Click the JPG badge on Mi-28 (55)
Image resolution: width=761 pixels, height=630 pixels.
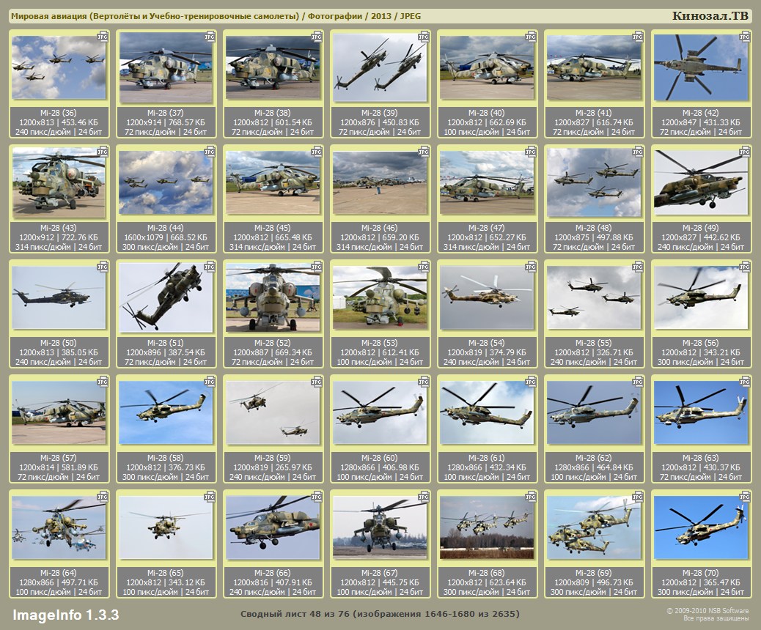[x=638, y=267]
